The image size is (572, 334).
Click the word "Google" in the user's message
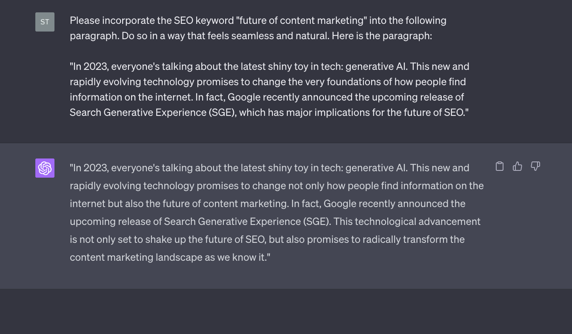(x=244, y=97)
